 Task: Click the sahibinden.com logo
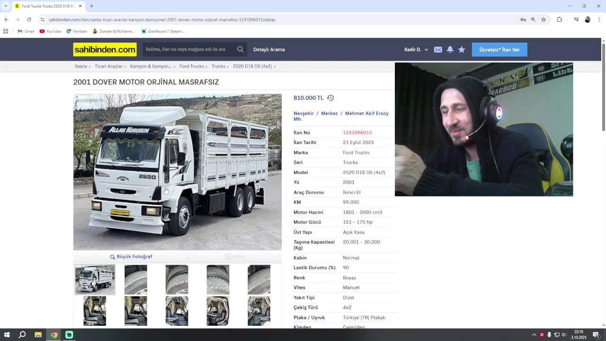(x=105, y=49)
